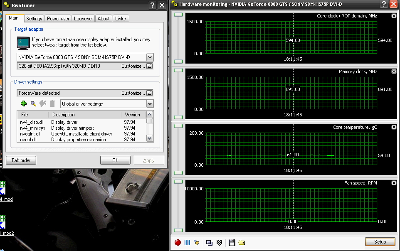400x251 pixels.
Task: Click the 891.00 value right of Memory clock graph
Action: click(385, 89)
